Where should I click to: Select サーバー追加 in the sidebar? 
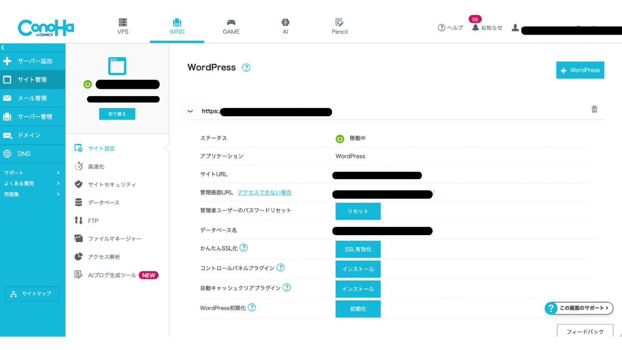coord(33,61)
